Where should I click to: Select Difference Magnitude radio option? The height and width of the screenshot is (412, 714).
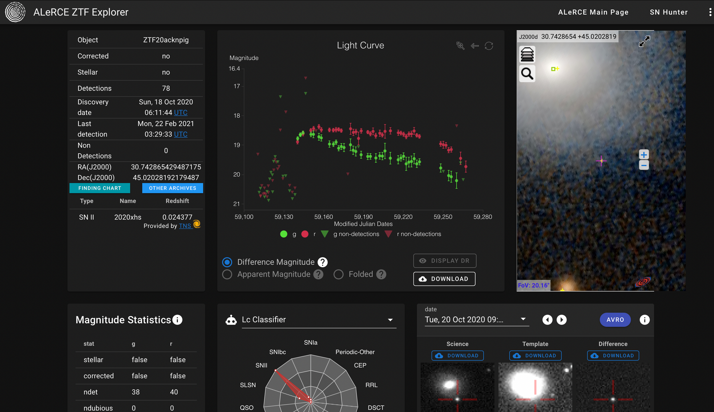(227, 262)
